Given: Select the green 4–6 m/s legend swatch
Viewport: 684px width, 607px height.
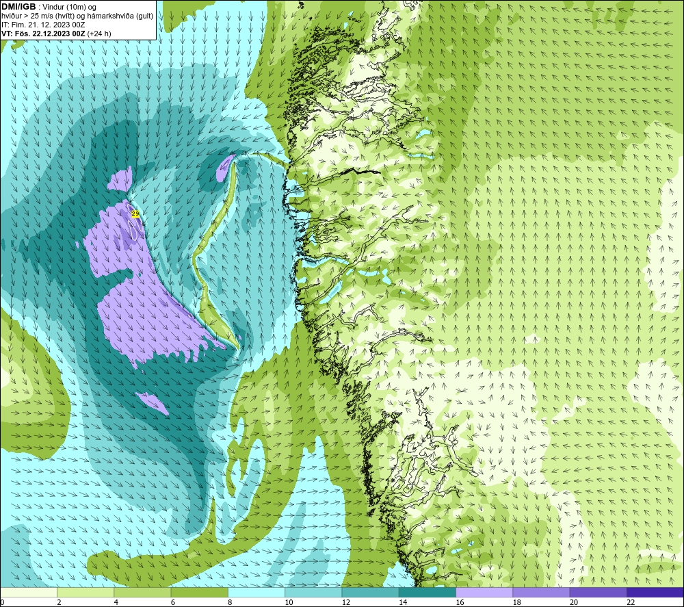Looking at the screenshot, I should (143, 592).
